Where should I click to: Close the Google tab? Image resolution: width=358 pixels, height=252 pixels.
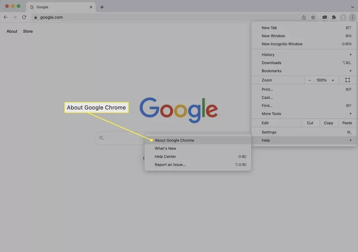[x=91, y=7]
